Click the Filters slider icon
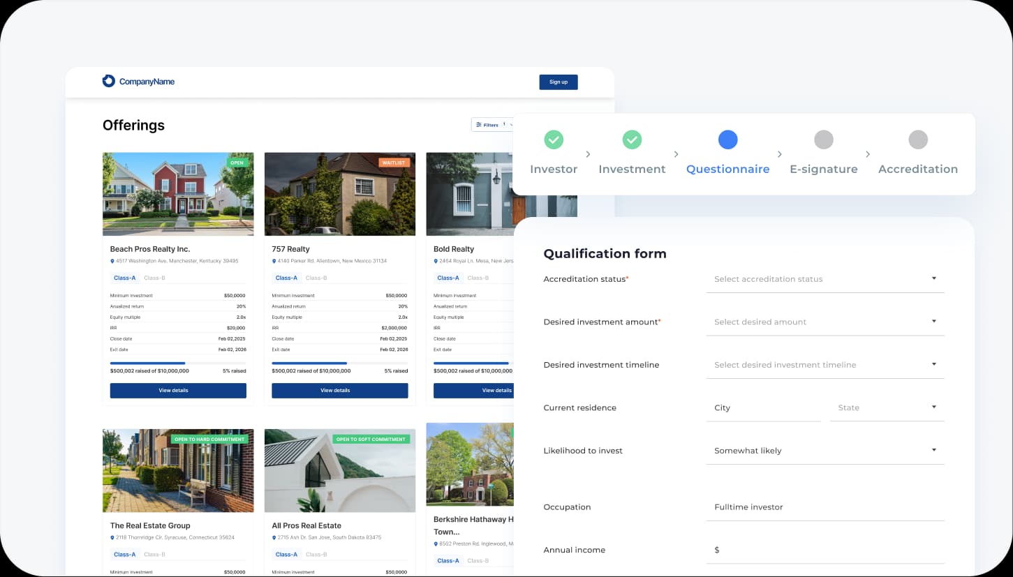Image resolution: width=1013 pixels, height=577 pixels. click(479, 125)
